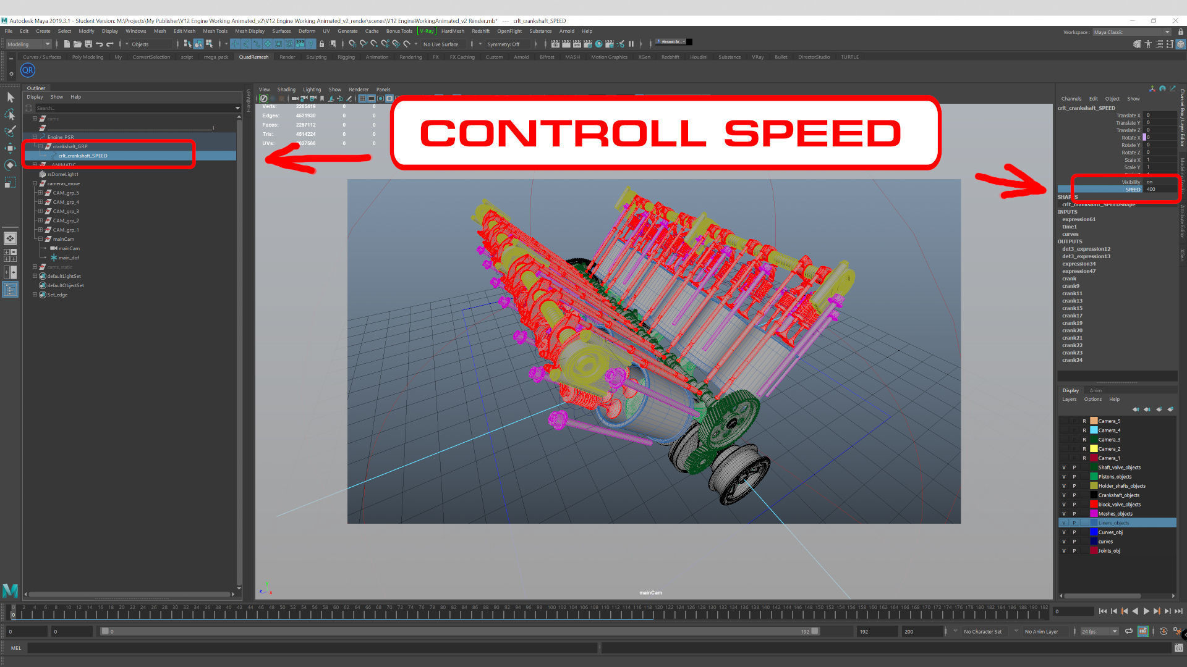The image size is (1187, 667).
Task: Switch to the Anim tab in Layer Editor
Action: tap(1096, 390)
